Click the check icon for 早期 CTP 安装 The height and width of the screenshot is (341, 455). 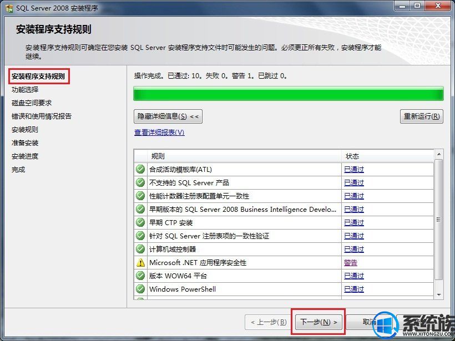[x=140, y=222]
